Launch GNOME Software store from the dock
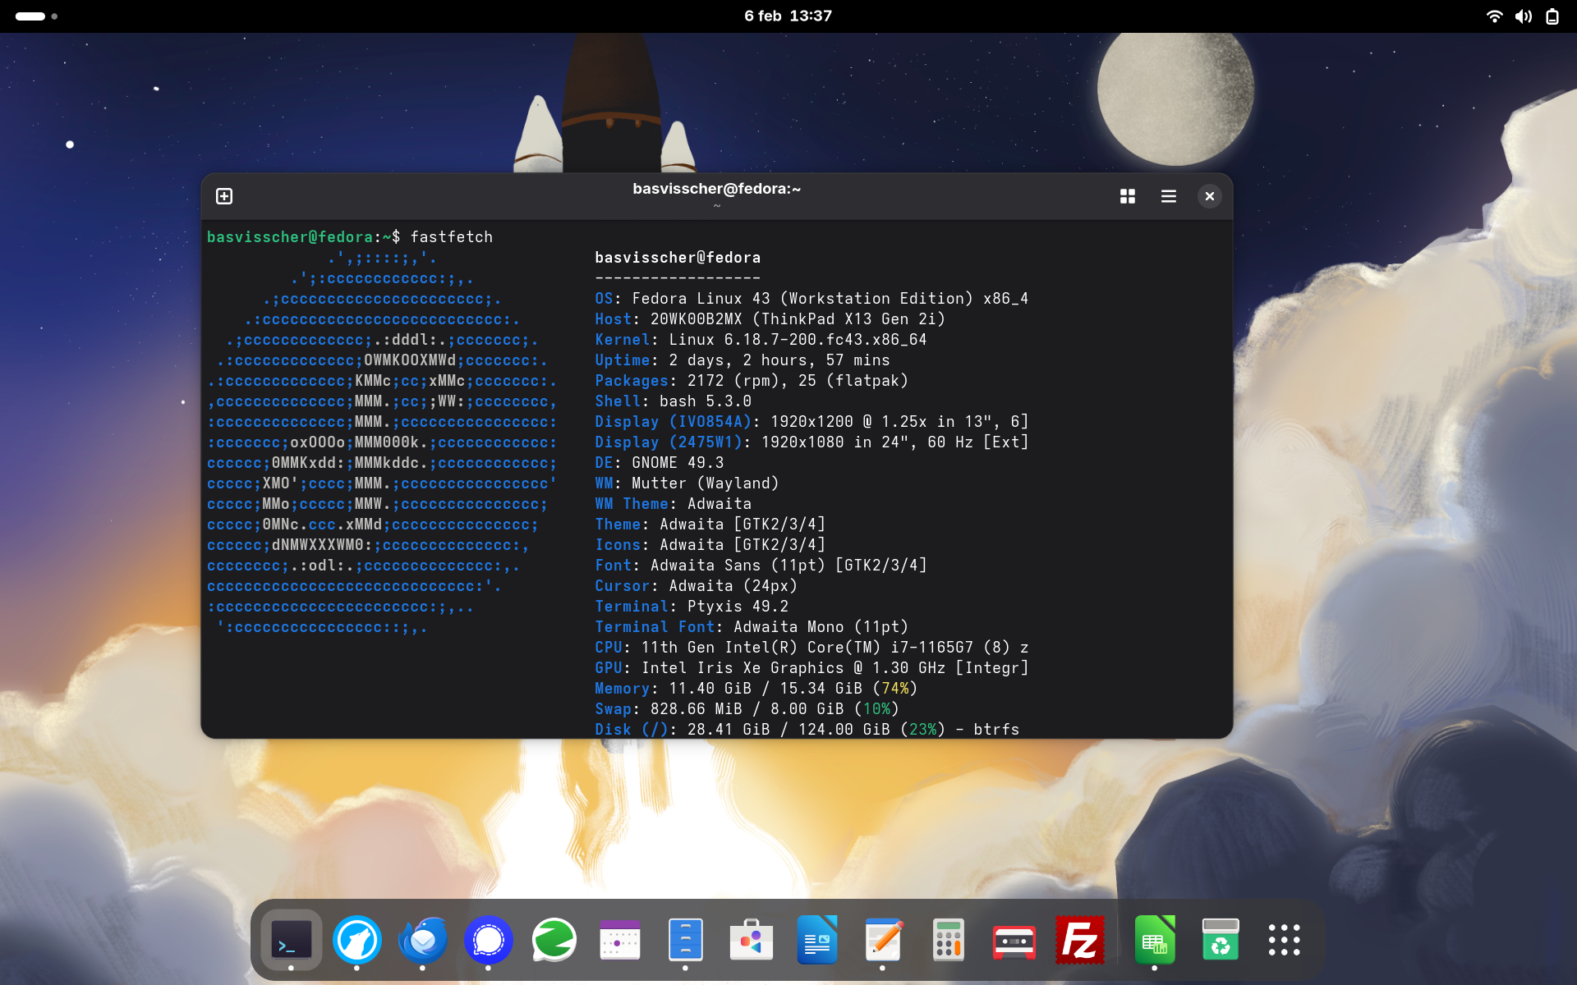The width and height of the screenshot is (1577, 985). [x=752, y=940]
